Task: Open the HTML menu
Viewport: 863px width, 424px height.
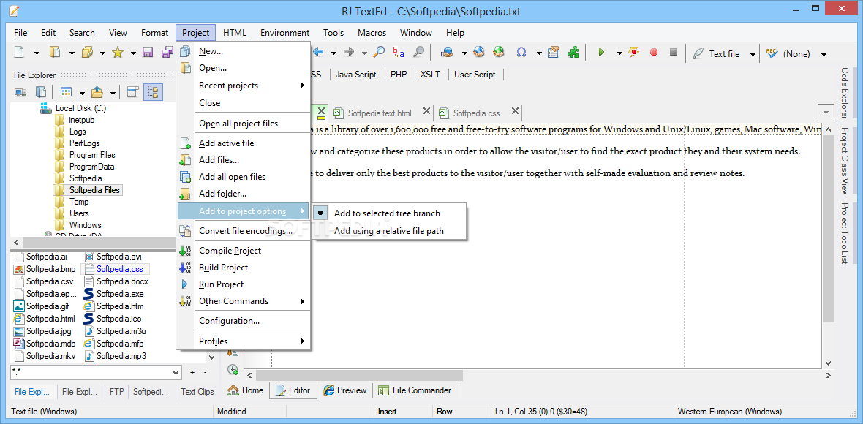Action: [x=235, y=32]
